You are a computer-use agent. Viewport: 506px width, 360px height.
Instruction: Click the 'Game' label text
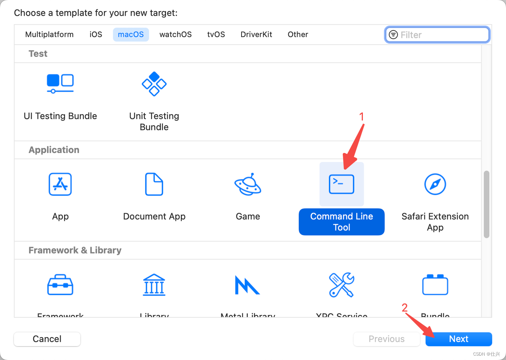coord(248,217)
